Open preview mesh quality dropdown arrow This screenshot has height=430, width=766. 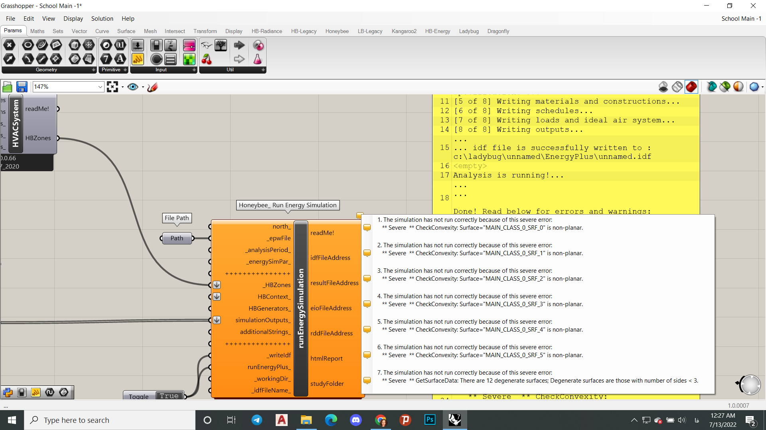(x=762, y=87)
